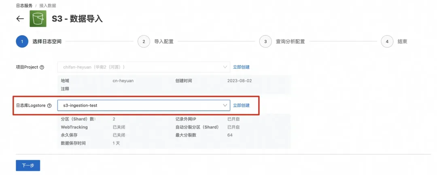Click help icon next to 日志库Logstore
Screen dimensions: 437x175
(49, 106)
